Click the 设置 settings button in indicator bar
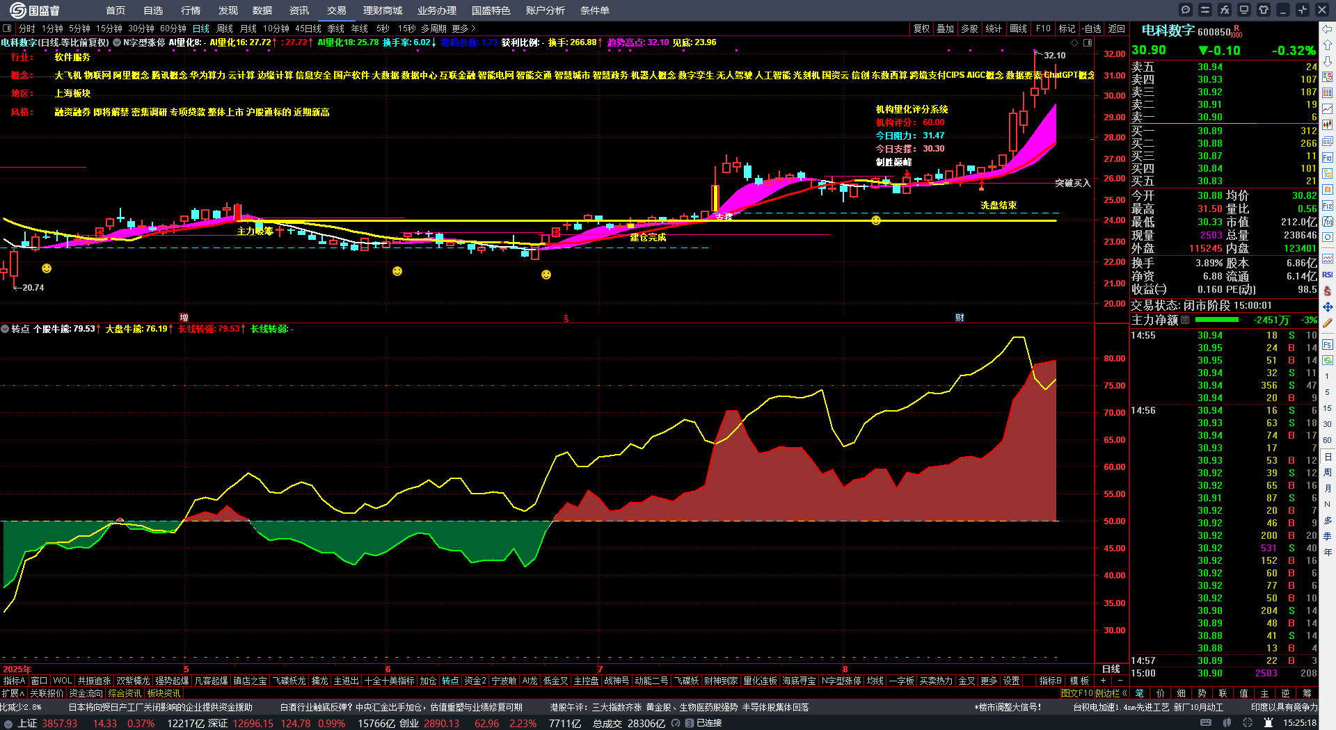 click(x=1012, y=681)
